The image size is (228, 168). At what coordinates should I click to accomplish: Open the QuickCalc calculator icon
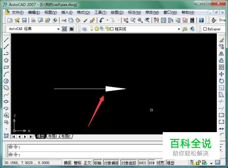tap(192, 20)
